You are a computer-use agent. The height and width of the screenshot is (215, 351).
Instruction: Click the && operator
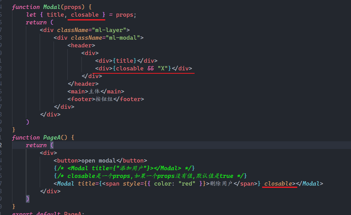pyautogui.click(x=151, y=68)
